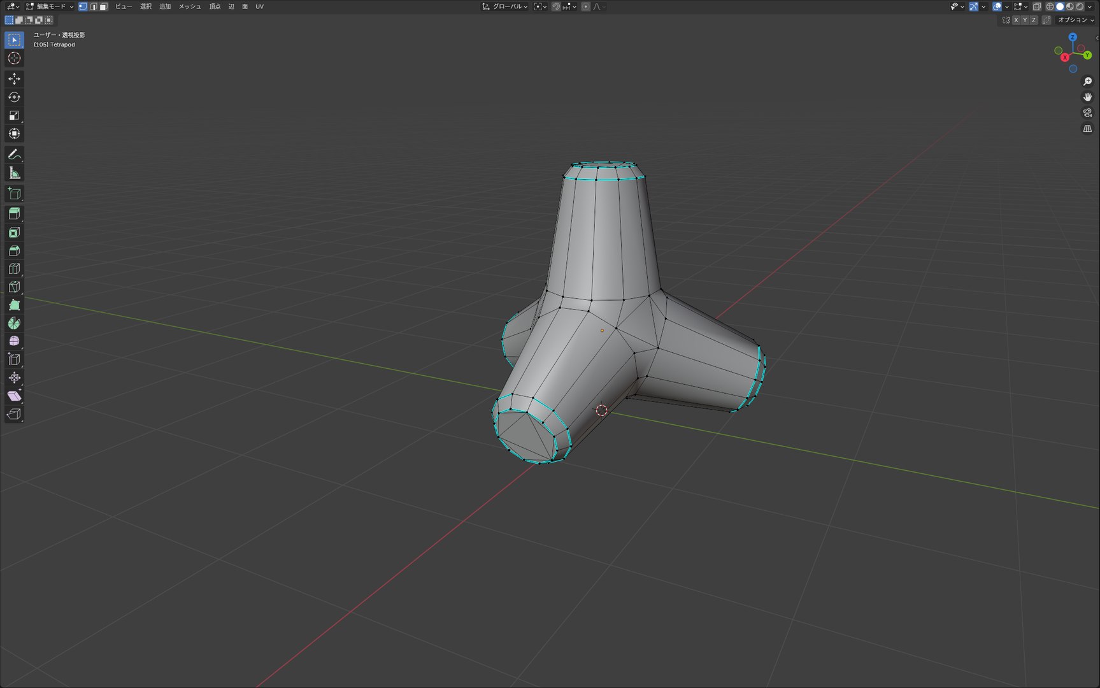Select the 3D Cursor tool

tap(14, 58)
